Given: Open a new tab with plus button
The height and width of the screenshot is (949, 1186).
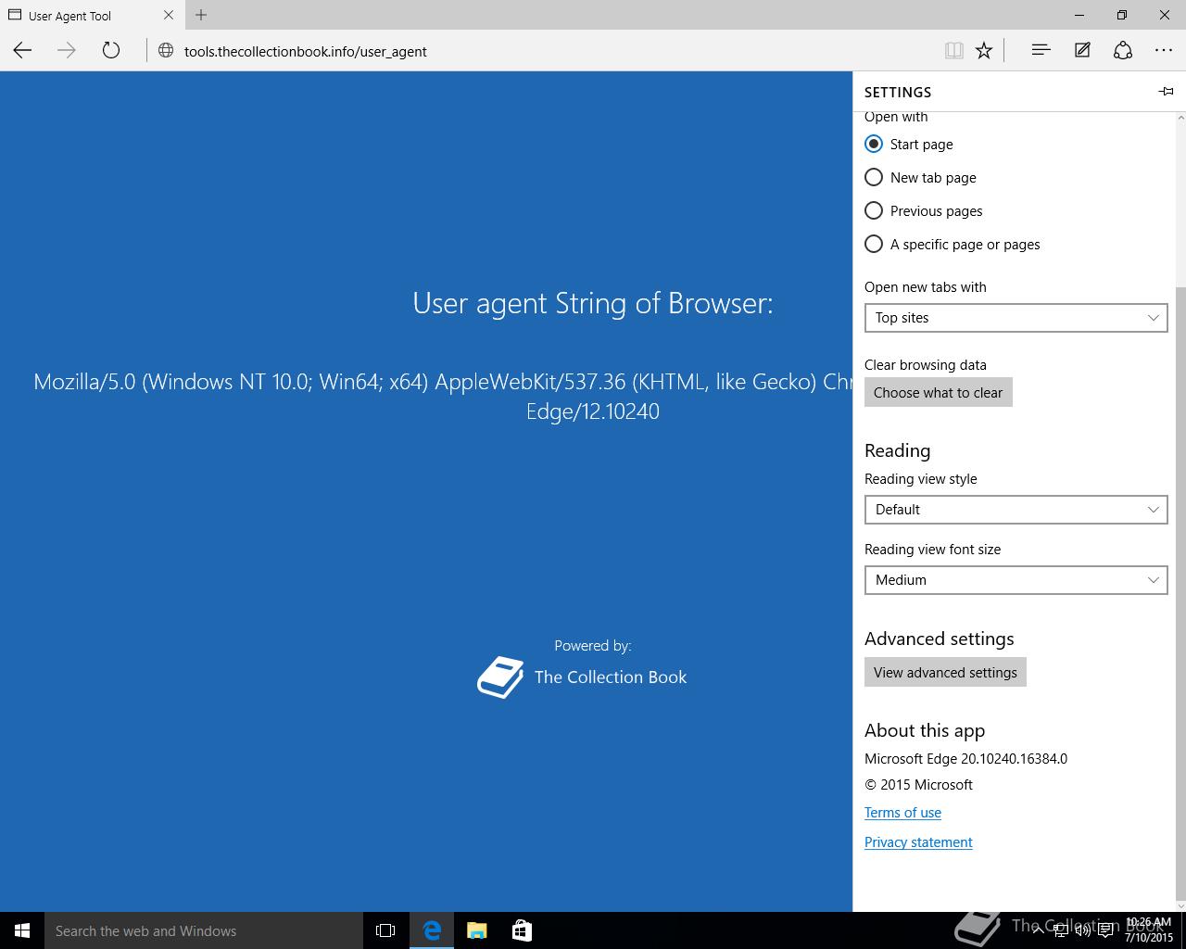Looking at the screenshot, I should [x=201, y=15].
